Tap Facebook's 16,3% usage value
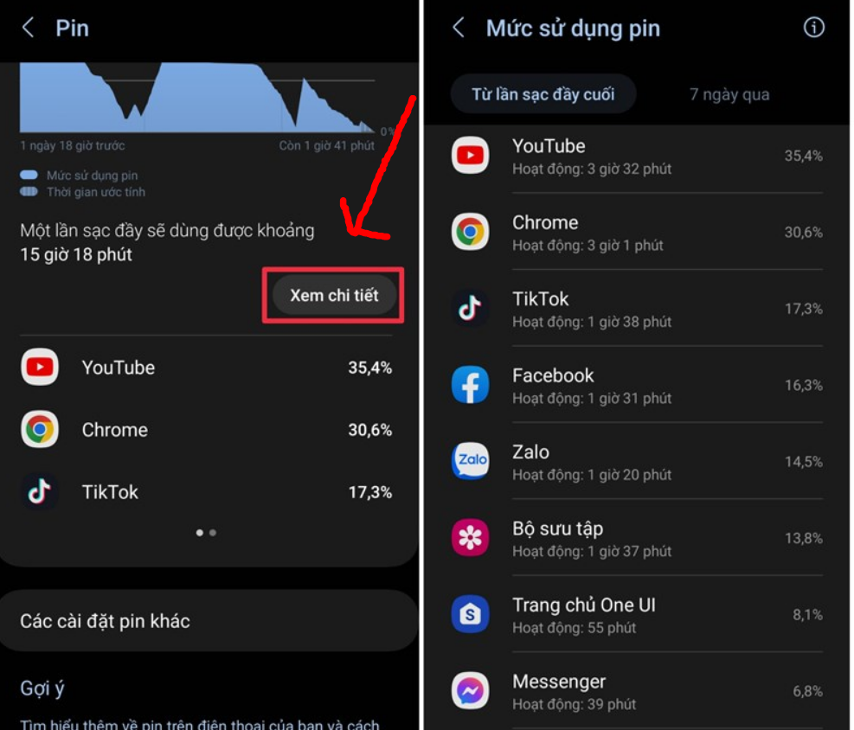854x730 pixels. 803,385
